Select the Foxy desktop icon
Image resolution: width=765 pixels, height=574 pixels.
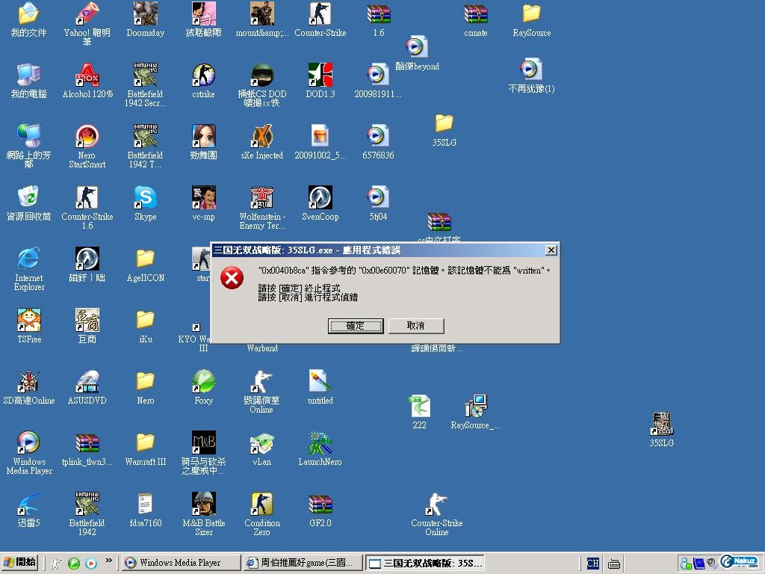click(203, 383)
